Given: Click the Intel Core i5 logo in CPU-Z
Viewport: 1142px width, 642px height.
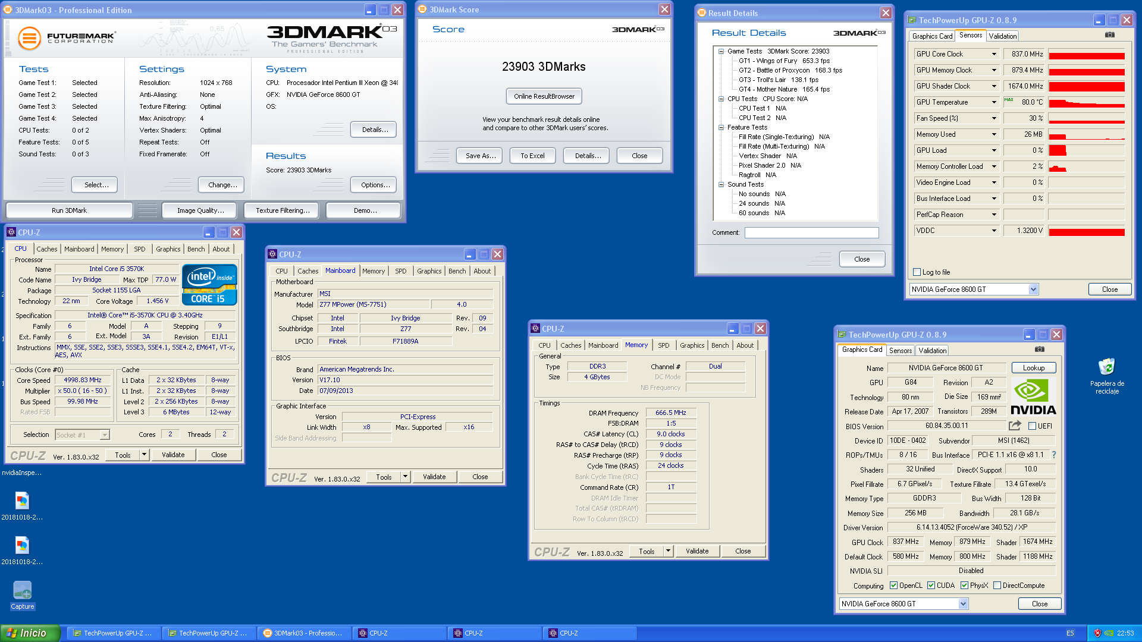Looking at the screenshot, I should 209,285.
